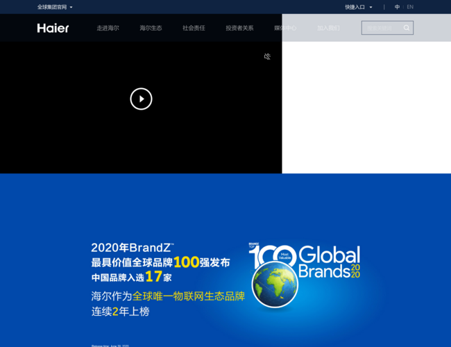Open the 社会责任 menu
Screen dimensions: 451x347
194,28
